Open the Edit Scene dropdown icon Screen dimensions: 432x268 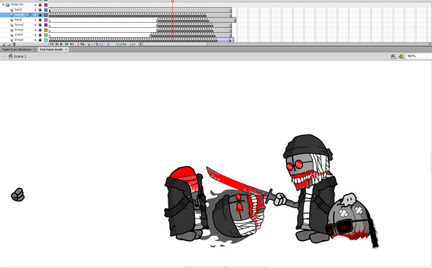[393, 56]
